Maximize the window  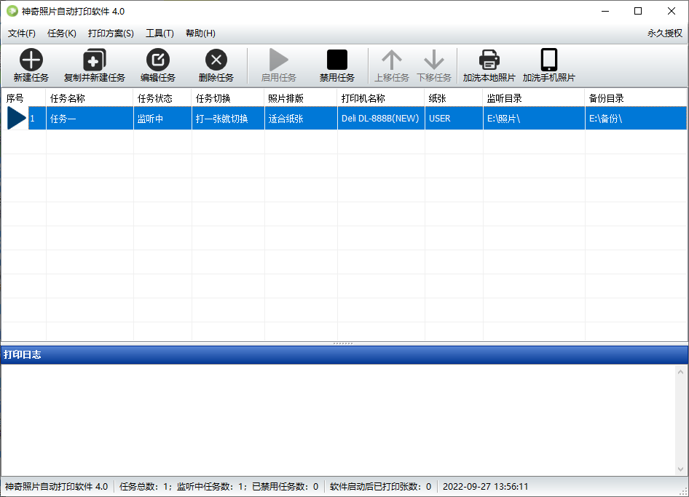coord(638,11)
